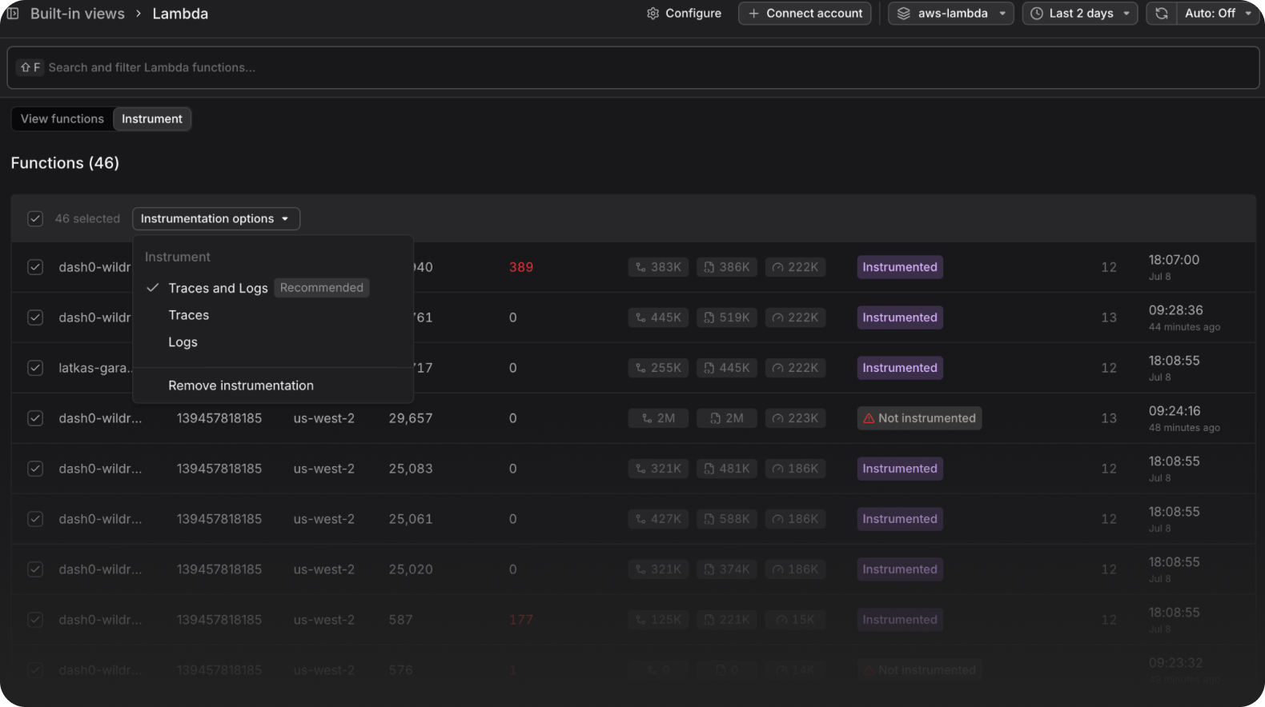Uncheck the select-all checkbox next to 46 selected

tap(35, 218)
